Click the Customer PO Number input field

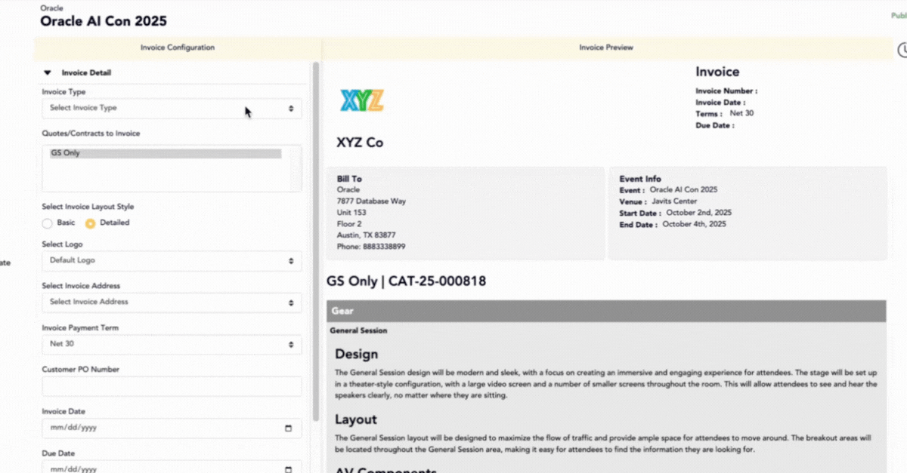click(172, 387)
